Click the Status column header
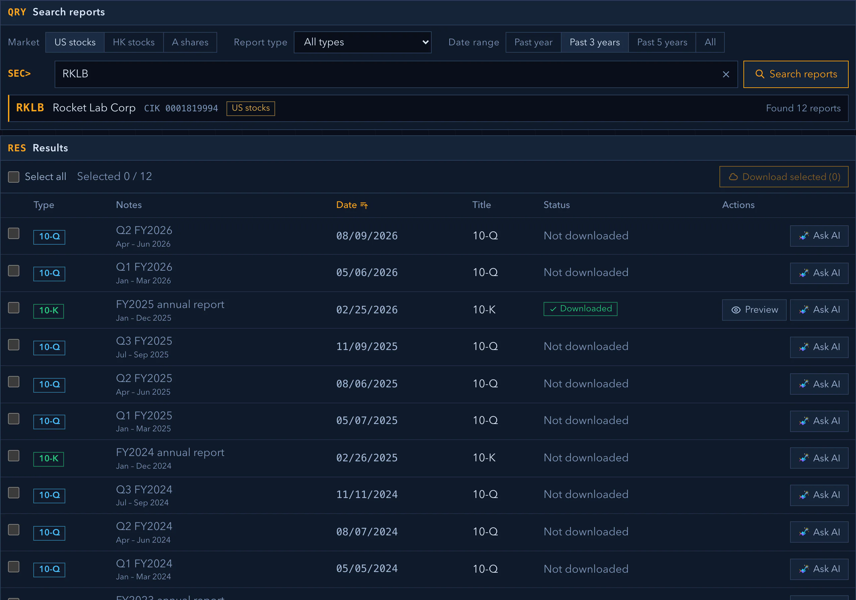This screenshot has height=600, width=856. point(556,205)
